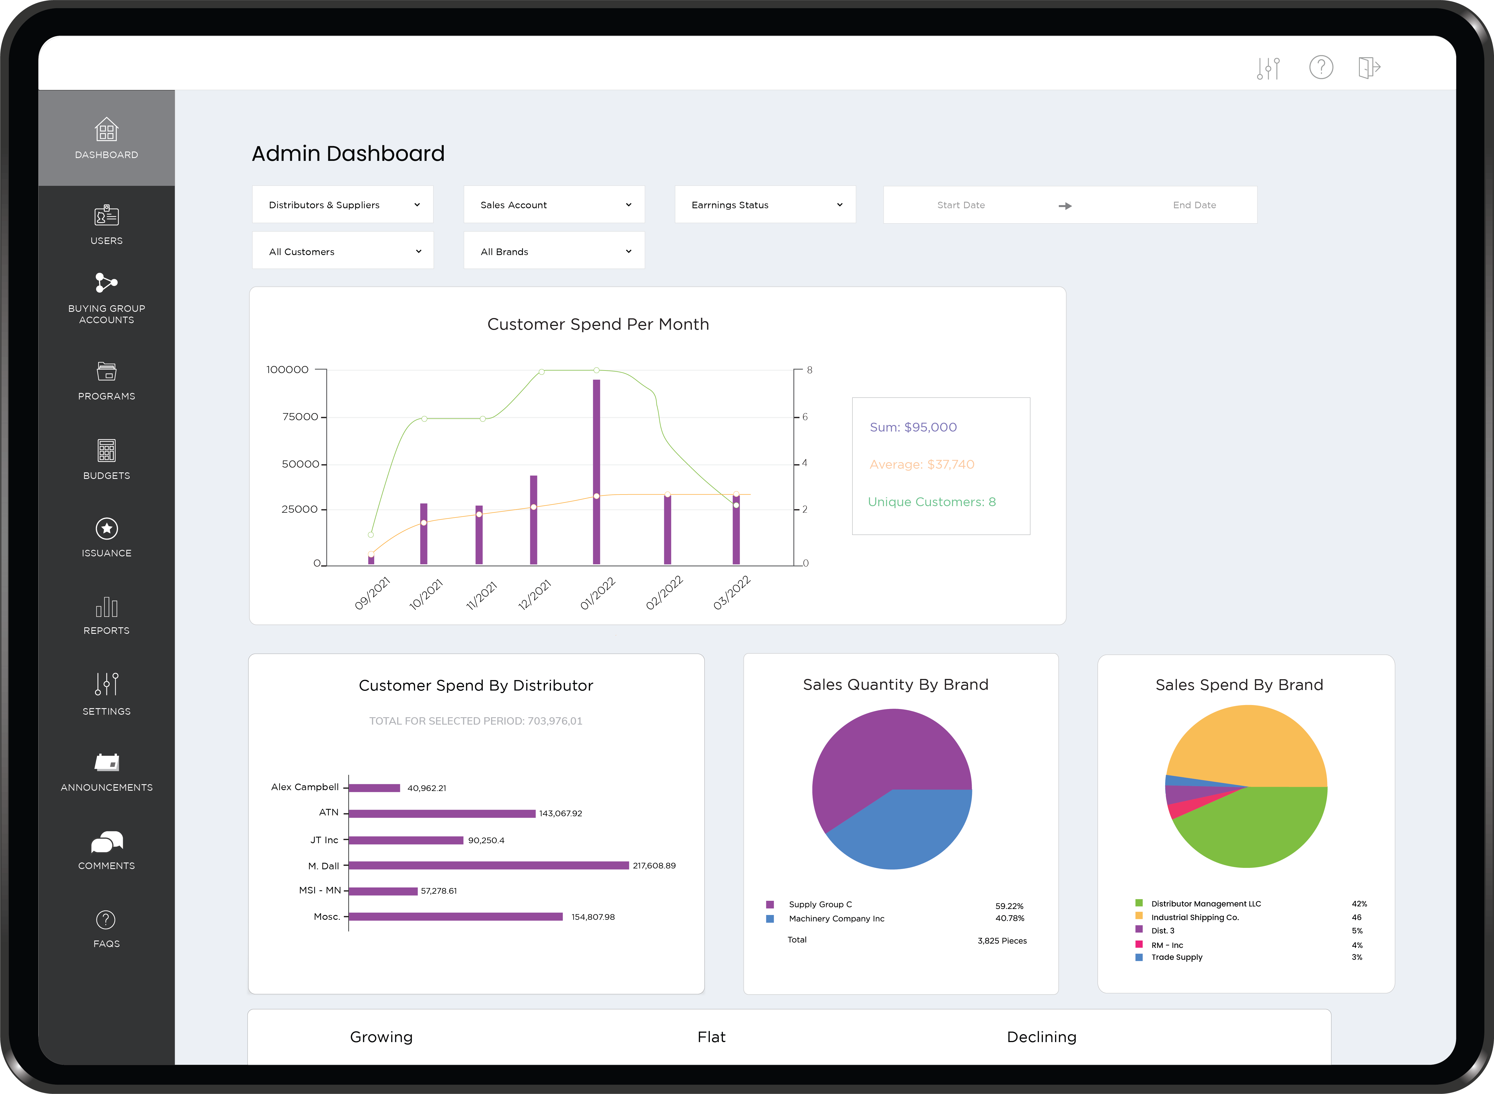Click the top-right logout door icon

point(1368,68)
